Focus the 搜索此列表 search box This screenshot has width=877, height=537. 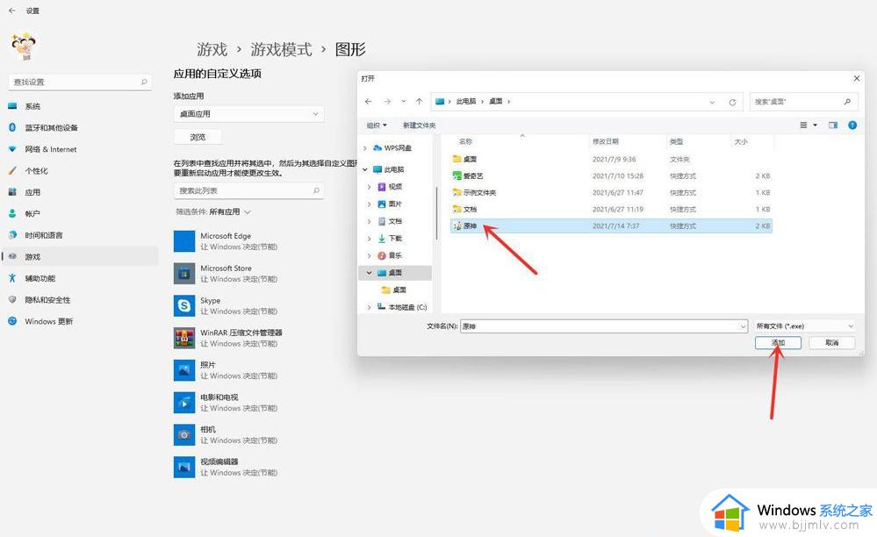coord(248,190)
